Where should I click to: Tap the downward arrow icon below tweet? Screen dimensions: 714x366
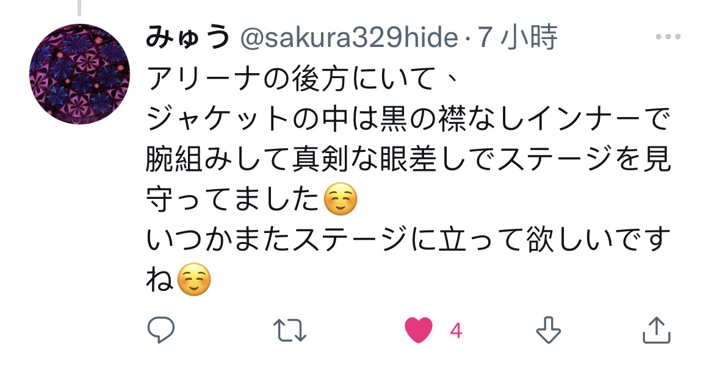[548, 329]
